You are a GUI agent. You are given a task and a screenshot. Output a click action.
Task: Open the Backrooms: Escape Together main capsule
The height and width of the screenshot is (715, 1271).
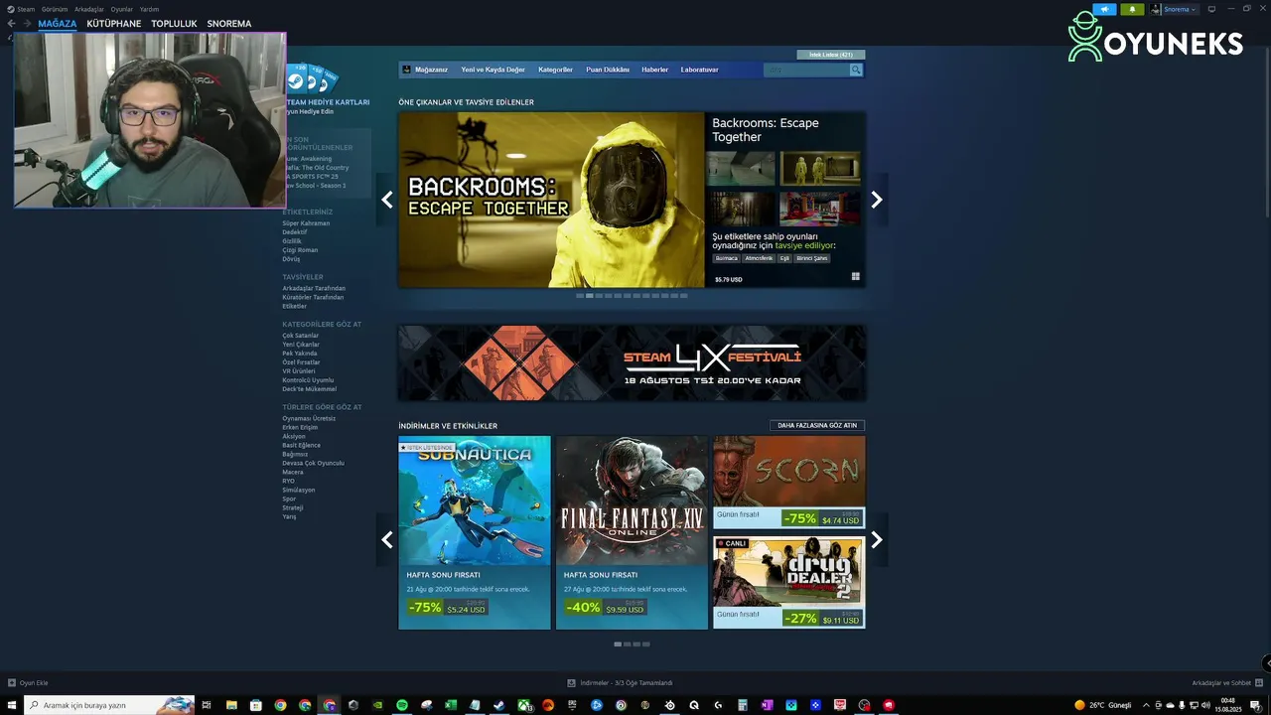point(551,200)
